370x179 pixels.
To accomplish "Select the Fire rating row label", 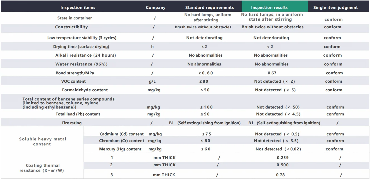I will click(x=72, y=123).
